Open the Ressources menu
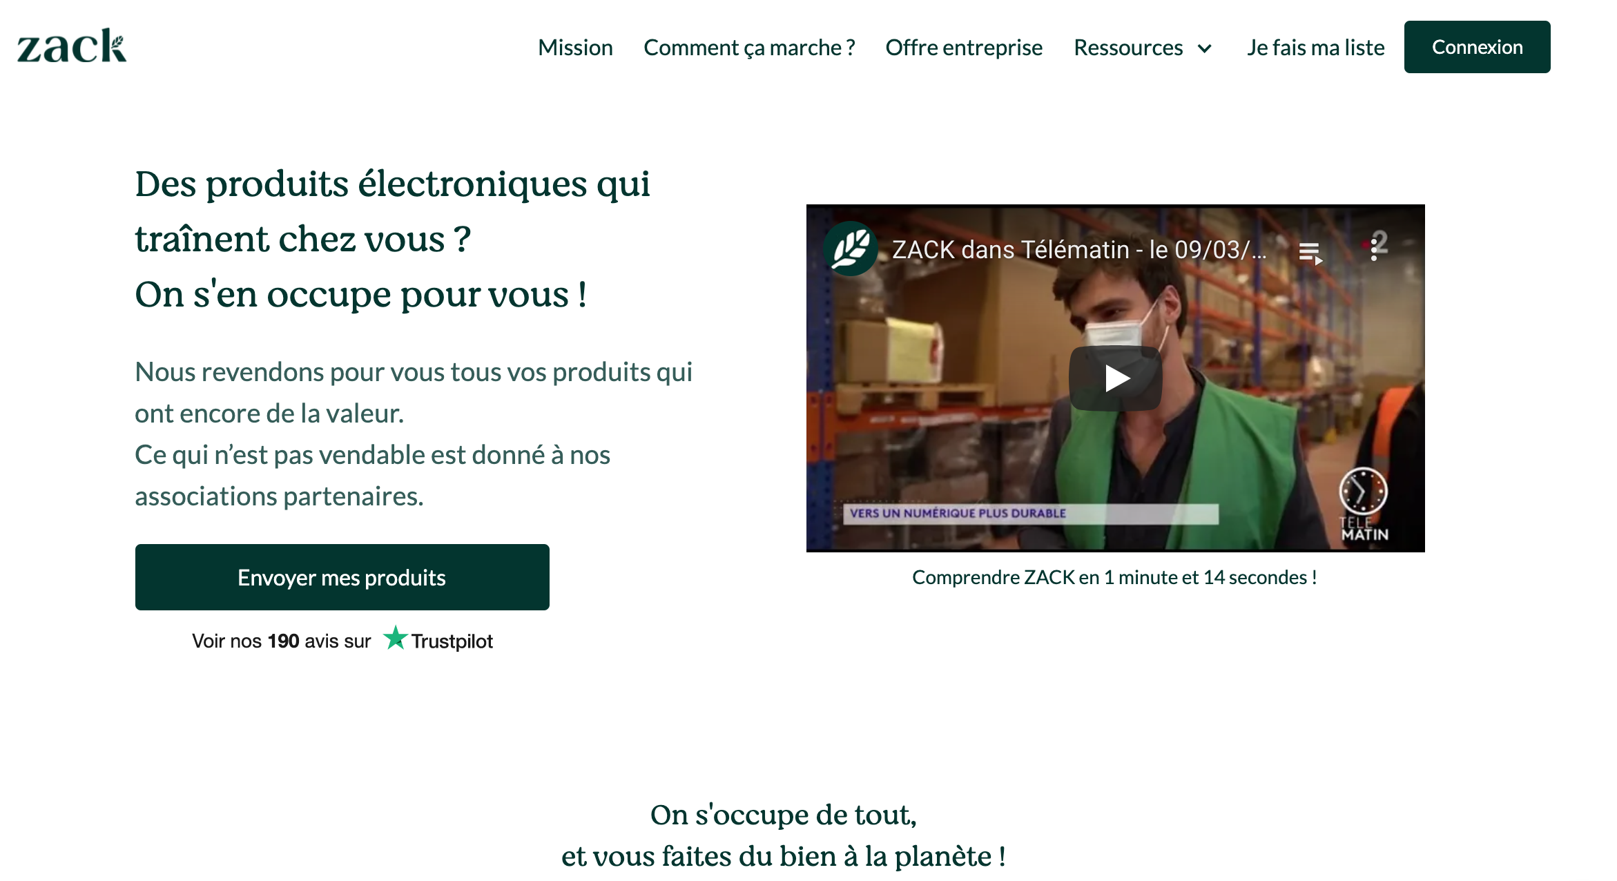Viewport: 1617px width, 881px height. click(x=1128, y=47)
